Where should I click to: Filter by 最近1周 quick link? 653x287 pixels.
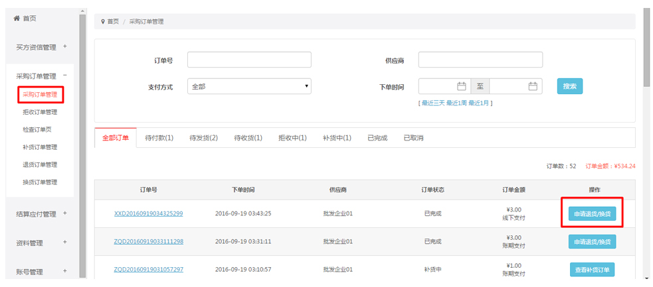click(456, 103)
